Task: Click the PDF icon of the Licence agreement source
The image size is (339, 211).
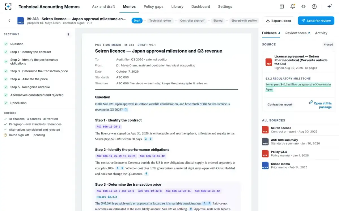Action: point(269,62)
